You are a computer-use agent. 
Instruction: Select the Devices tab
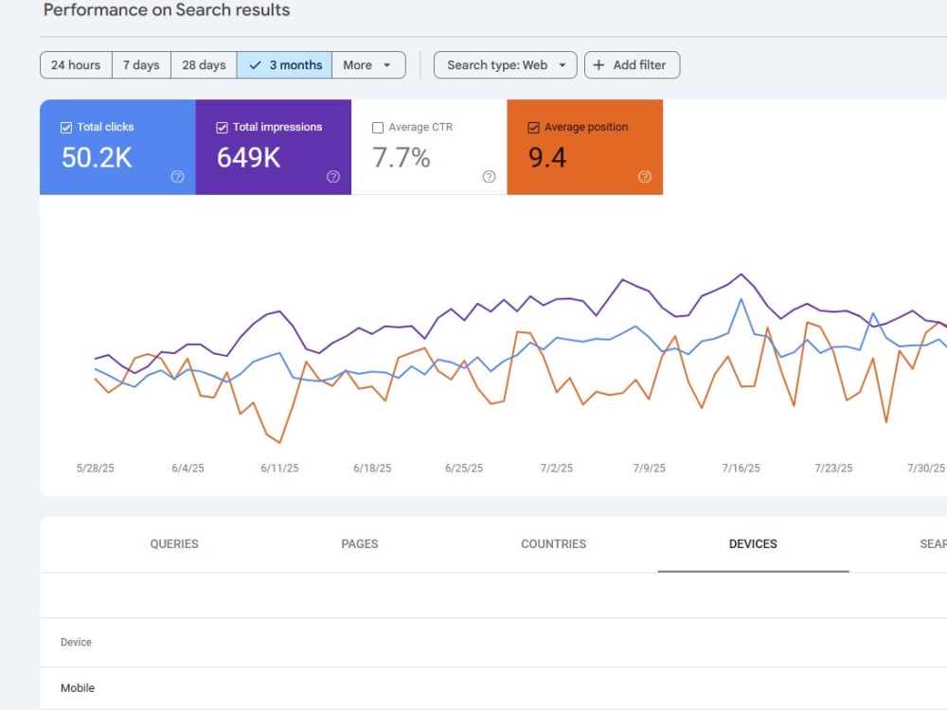click(x=753, y=544)
